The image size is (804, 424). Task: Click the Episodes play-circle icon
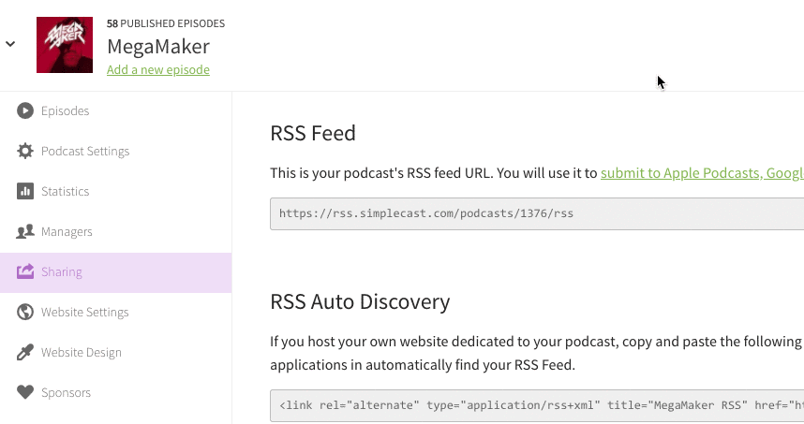(25, 110)
